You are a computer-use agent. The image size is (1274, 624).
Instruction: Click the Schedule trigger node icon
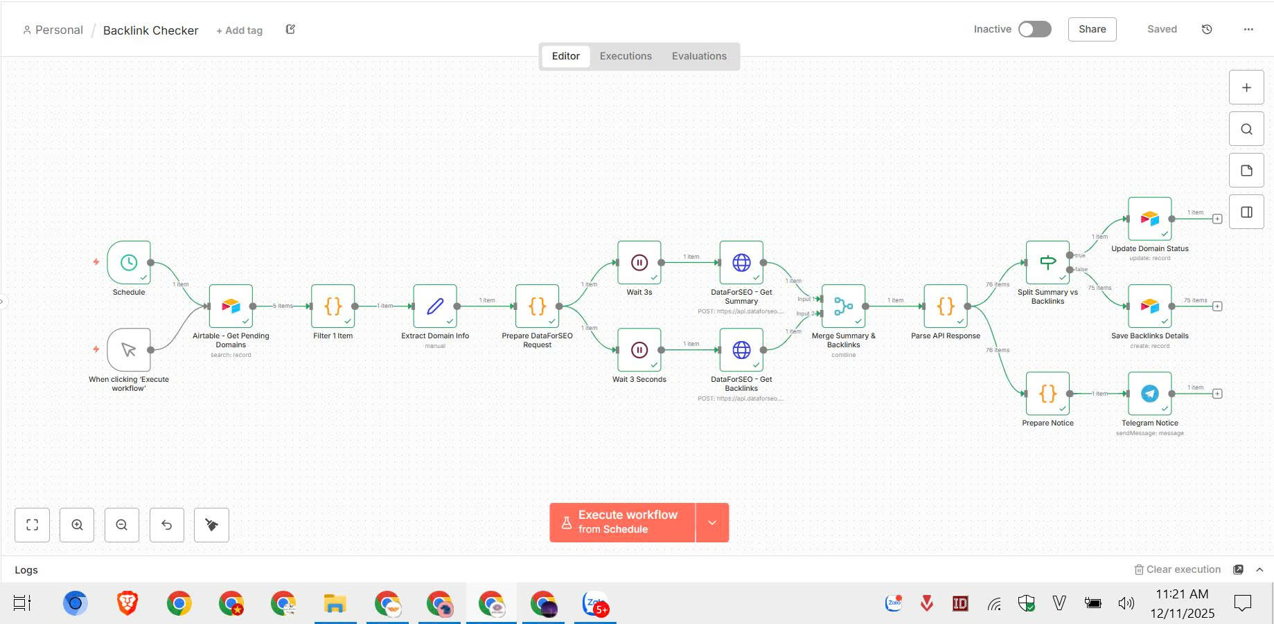pyautogui.click(x=129, y=262)
